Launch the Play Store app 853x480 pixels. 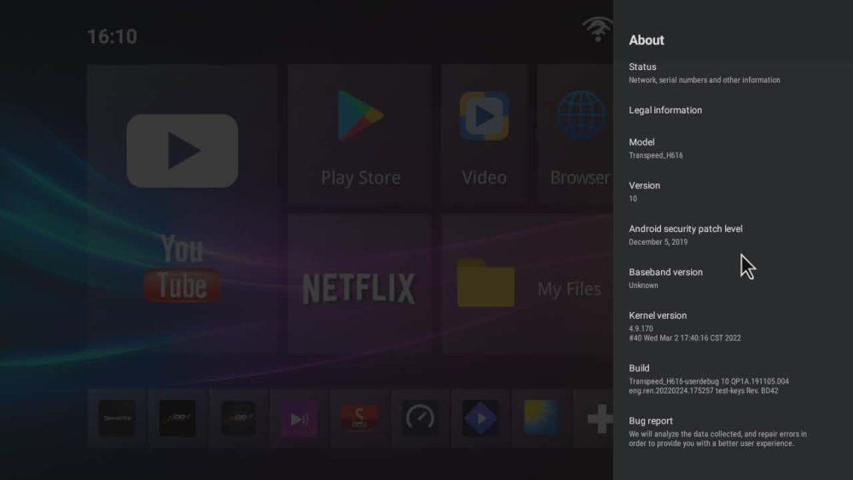360,133
